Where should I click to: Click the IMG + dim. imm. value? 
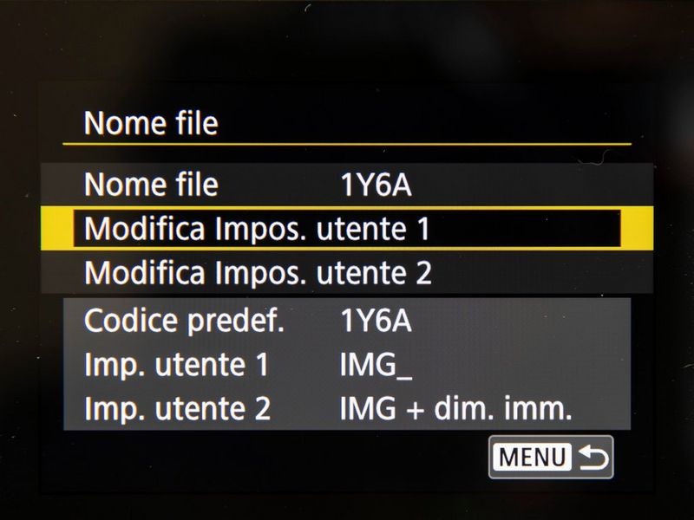point(455,409)
